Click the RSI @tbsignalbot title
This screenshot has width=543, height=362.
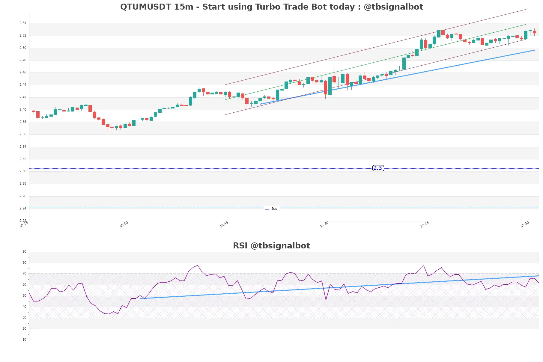point(272,246)
